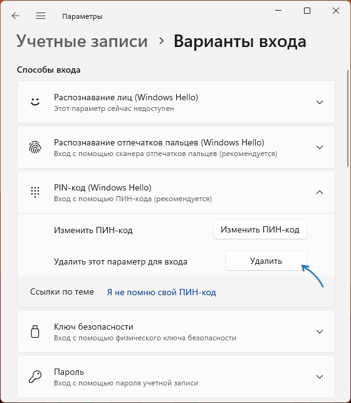Select the Распознавание лиц (Windows Hello) row

click(176, 102)
